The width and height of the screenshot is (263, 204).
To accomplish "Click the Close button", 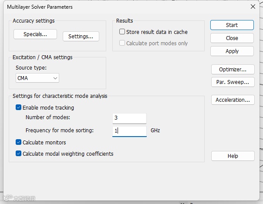I will (232, 38).
